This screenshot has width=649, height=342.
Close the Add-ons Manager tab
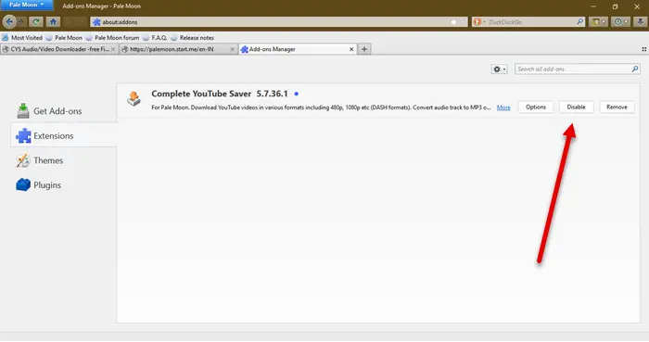(x=351, y=49)
